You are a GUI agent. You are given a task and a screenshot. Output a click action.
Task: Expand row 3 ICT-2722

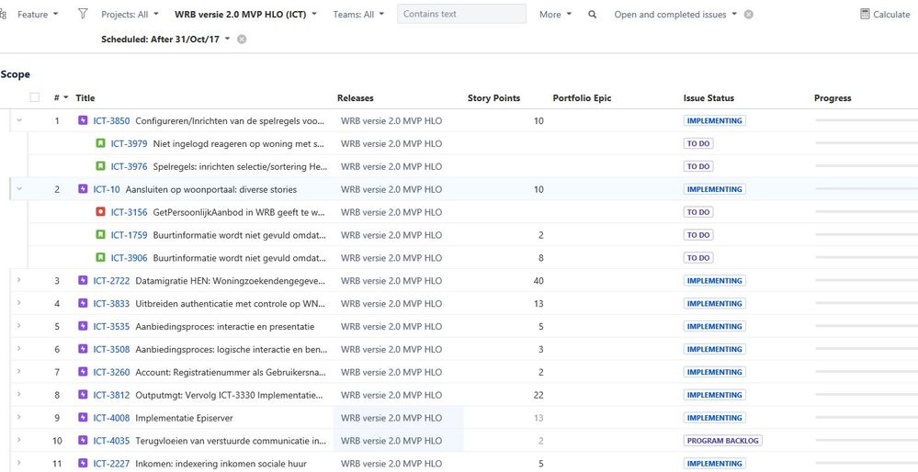pyautogui.click(x=18, y=279)
